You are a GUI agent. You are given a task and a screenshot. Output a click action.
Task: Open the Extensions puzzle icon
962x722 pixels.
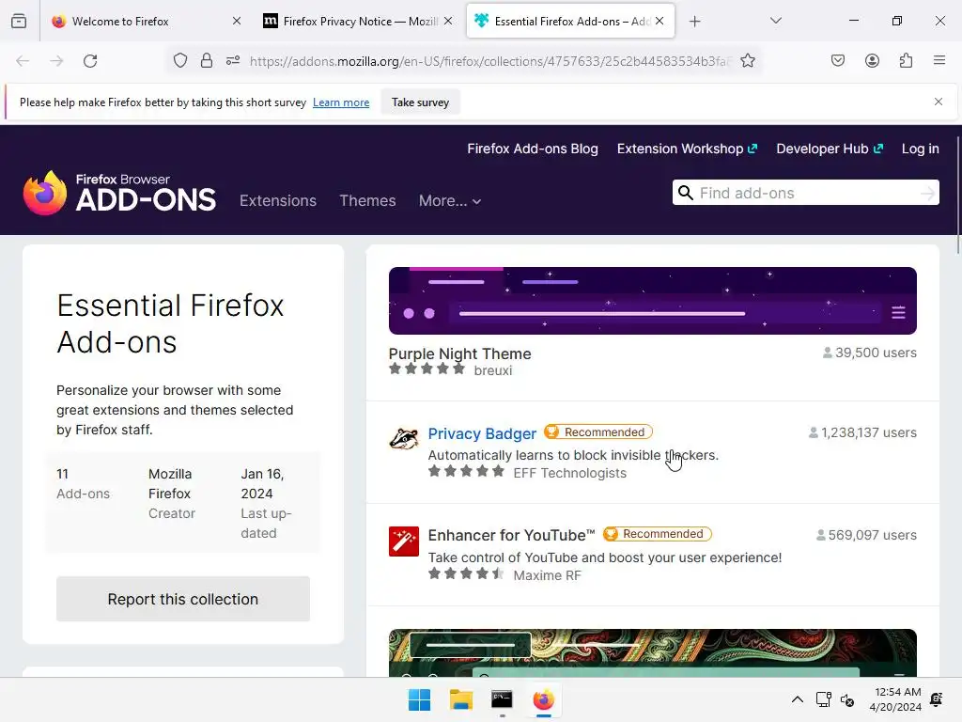pyautogui.click(x=906, y=61)
